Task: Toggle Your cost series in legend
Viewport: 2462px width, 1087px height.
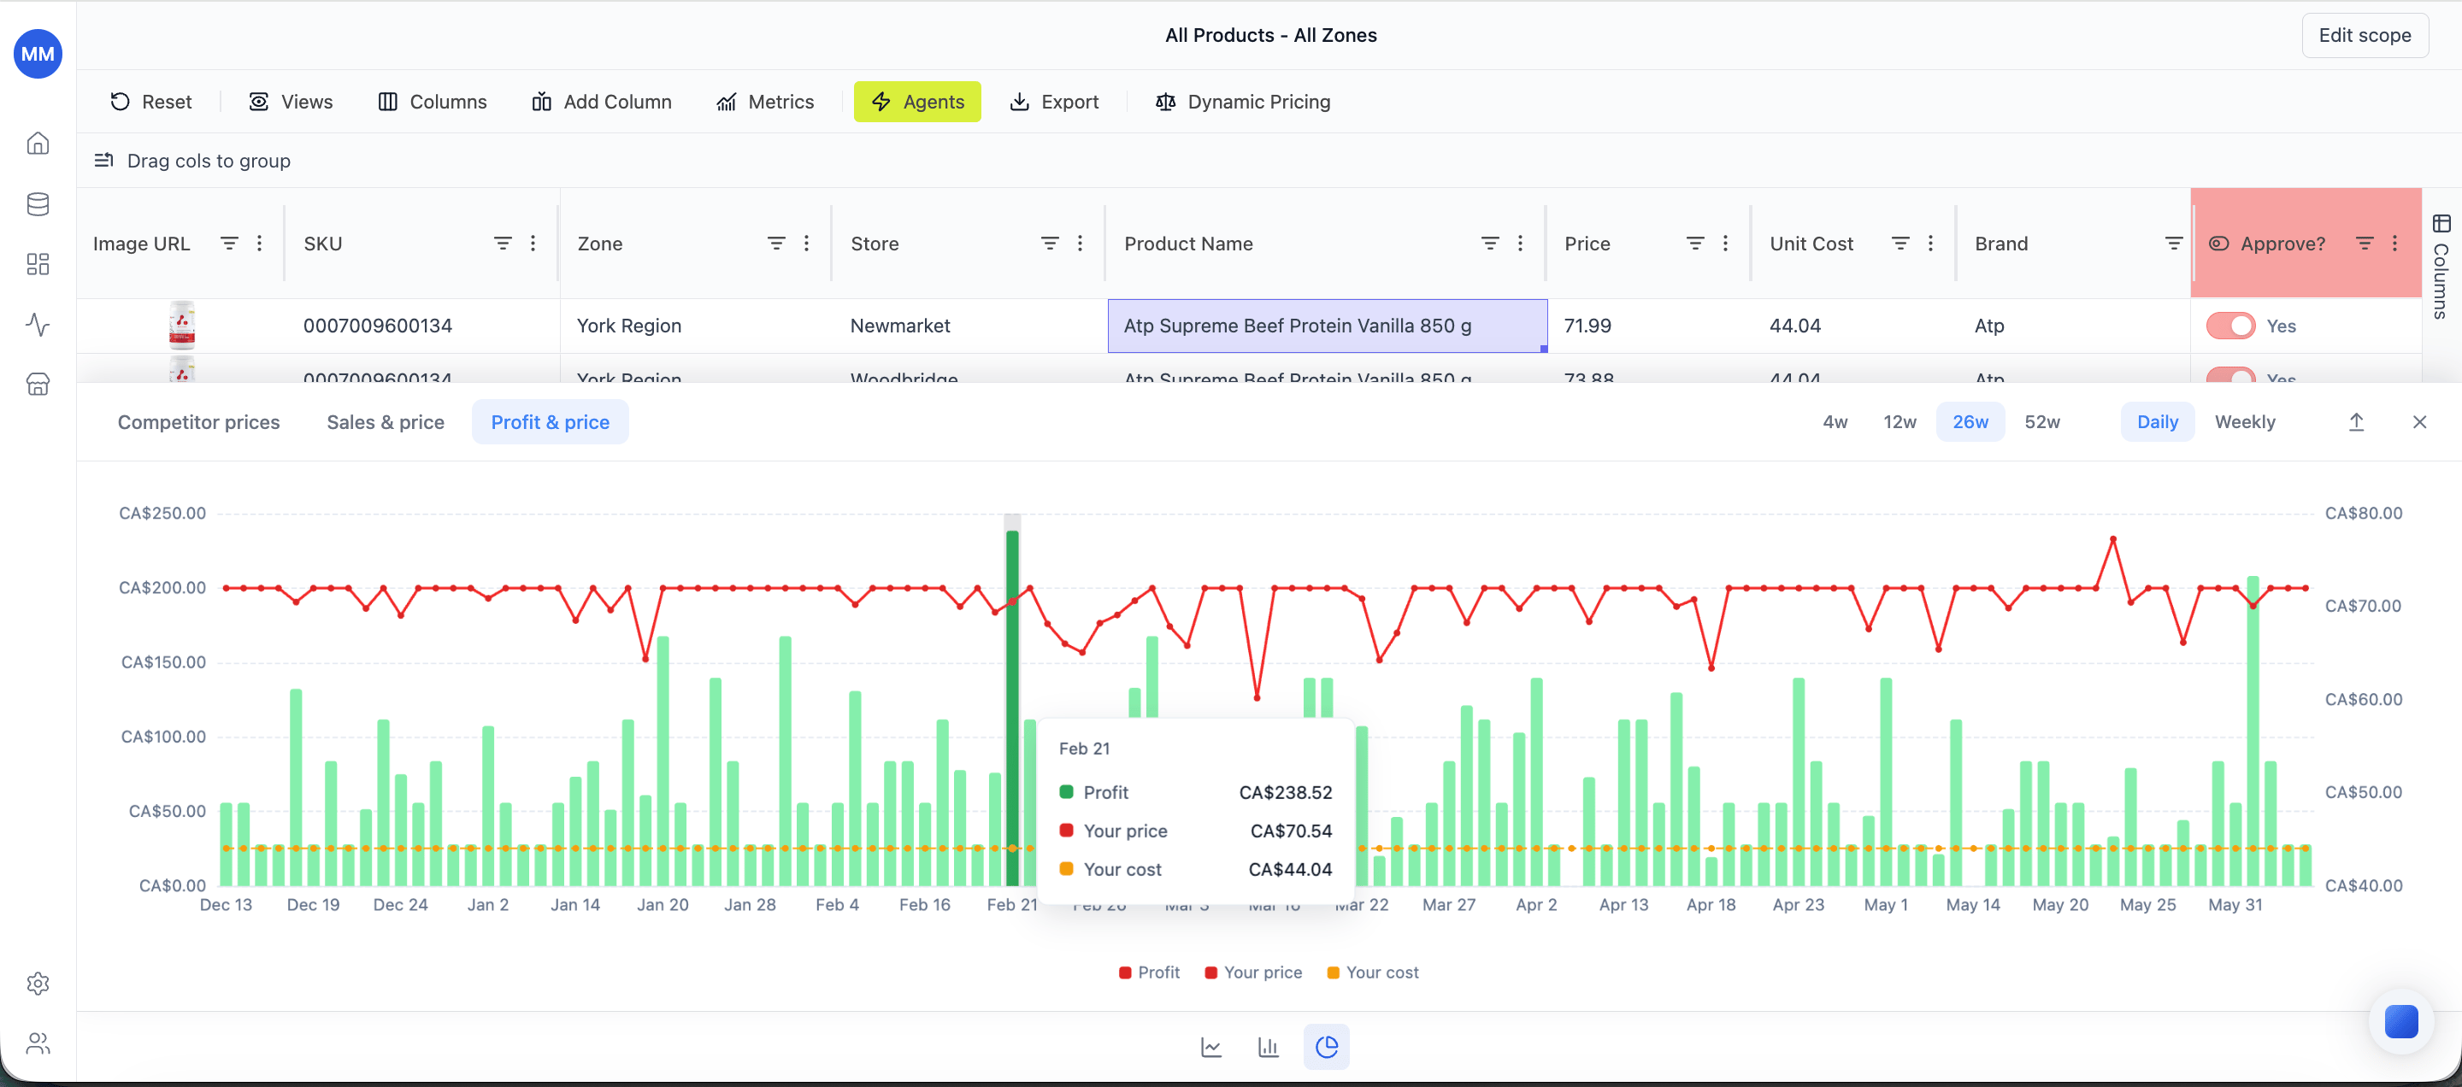Action: 1372,972
